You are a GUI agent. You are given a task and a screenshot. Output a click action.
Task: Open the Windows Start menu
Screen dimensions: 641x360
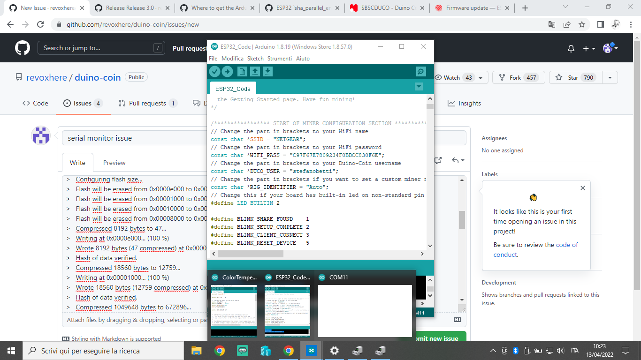[x=11, y=351]
